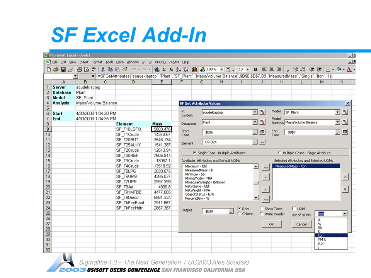This screenshot has width=371, height=278.
Task: Align text left in the toolbar
Action: pos(264,69)
